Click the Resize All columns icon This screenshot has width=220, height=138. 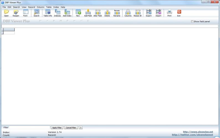(x=137, y=12)
